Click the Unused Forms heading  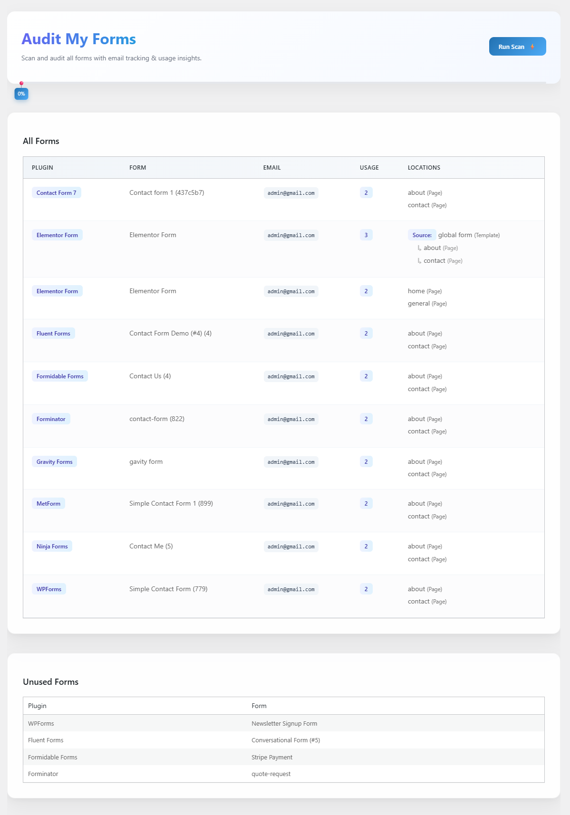[x=51, y=681]
